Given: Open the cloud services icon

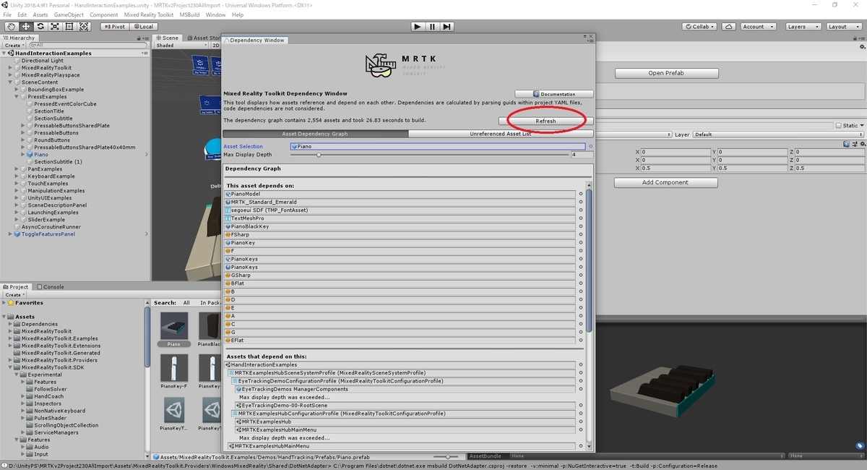Looking at the screenshot, I should 728,27.
